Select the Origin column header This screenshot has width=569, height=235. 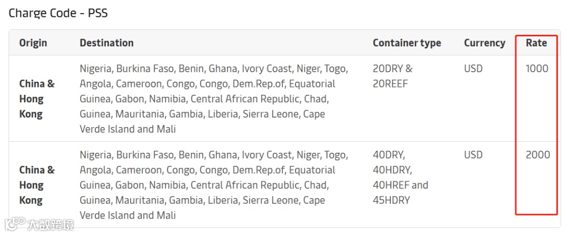[x=33, y=43]
